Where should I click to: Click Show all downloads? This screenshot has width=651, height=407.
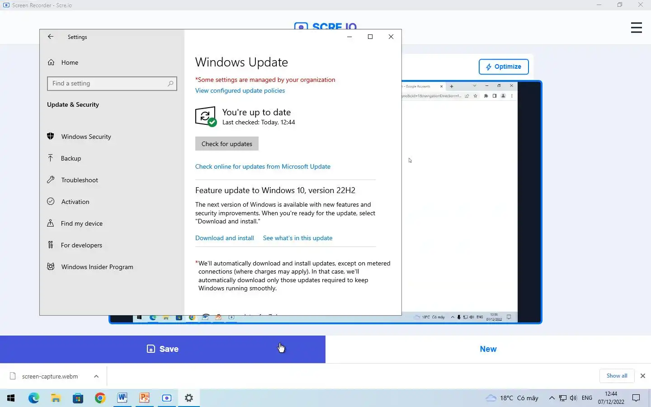pyautogui.click(x=617, y=376)
